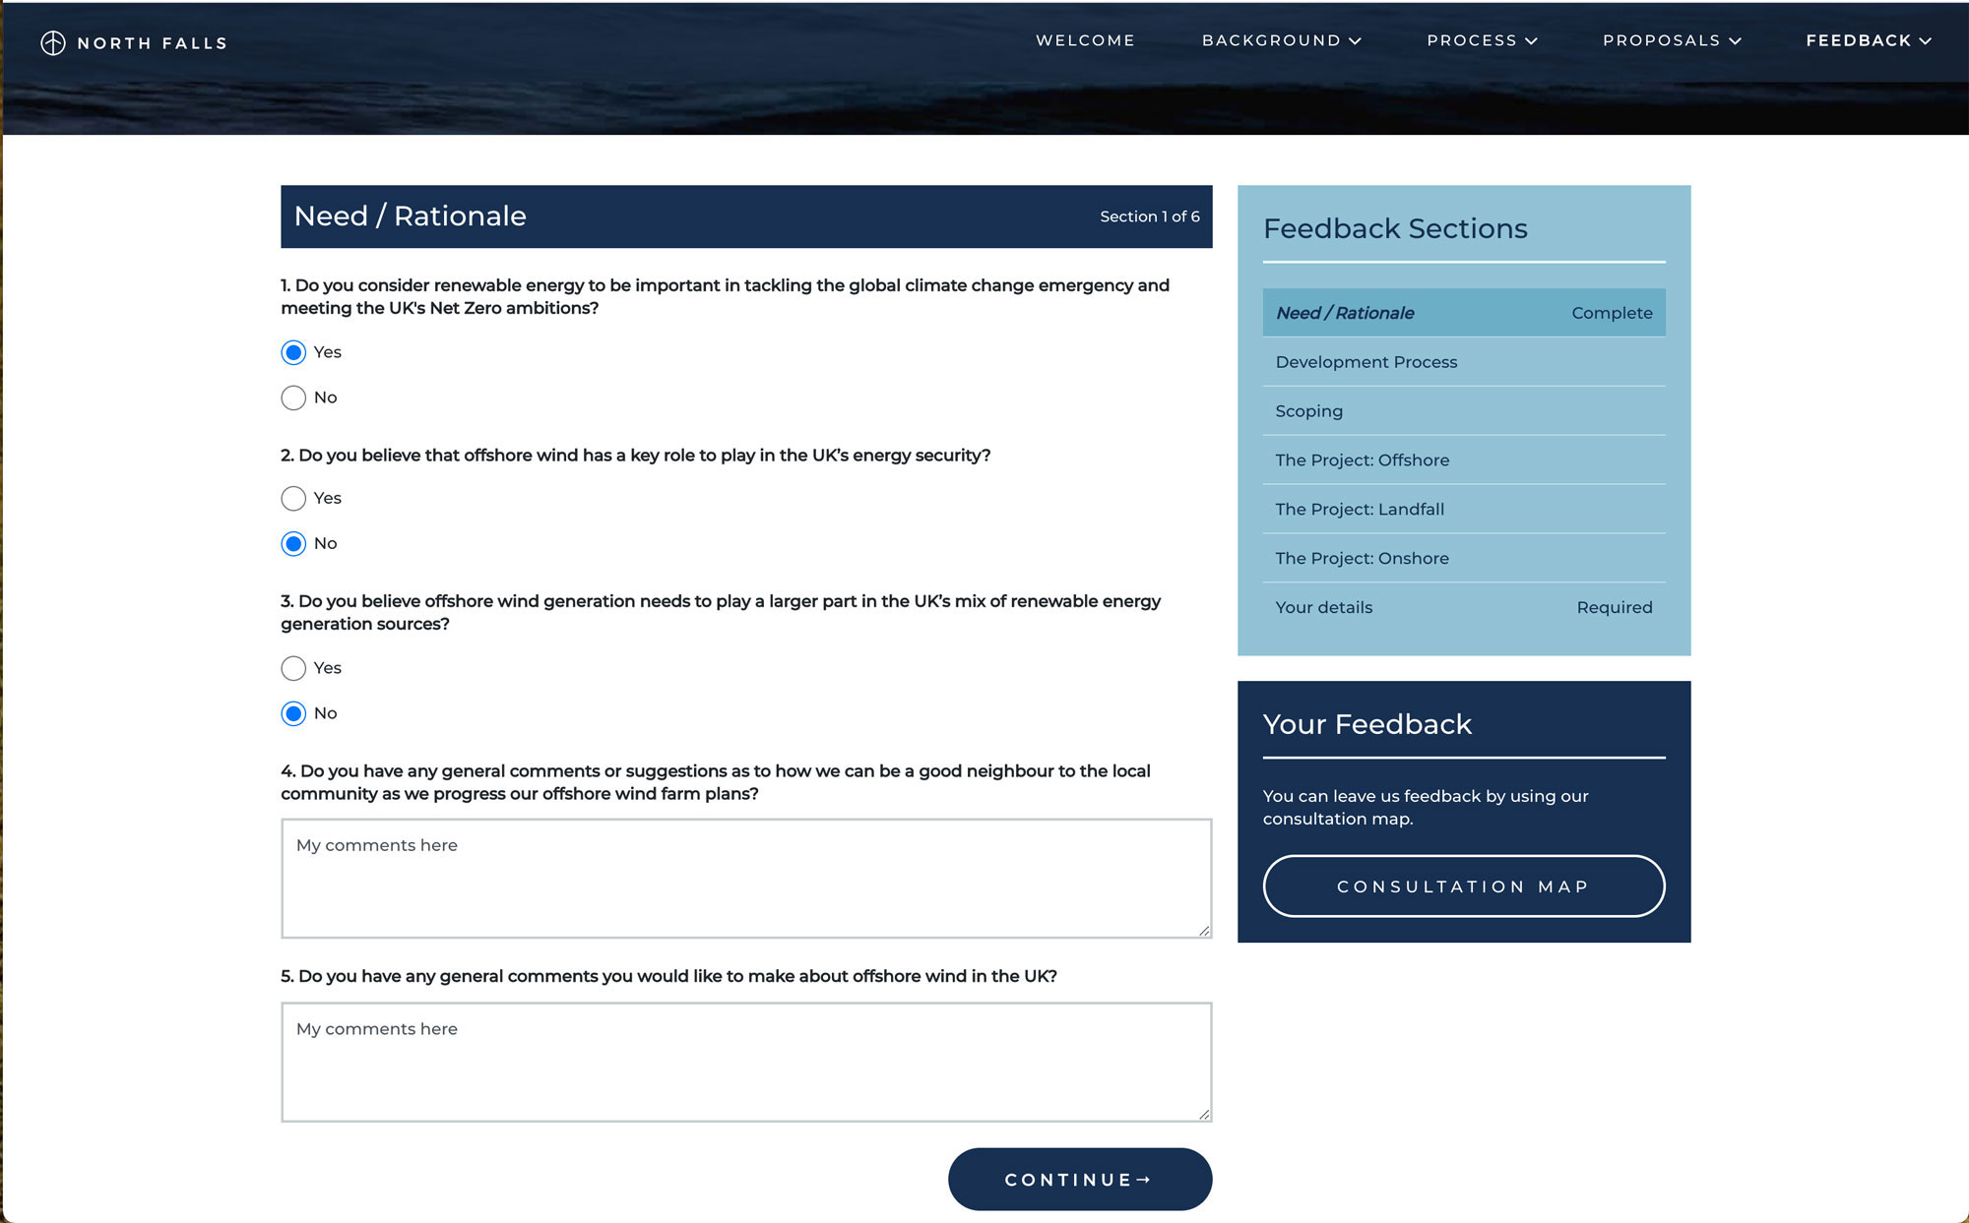Toggle Yes for offshore wind generation mix
1969x1223 pixels.
tap(293, 668)
